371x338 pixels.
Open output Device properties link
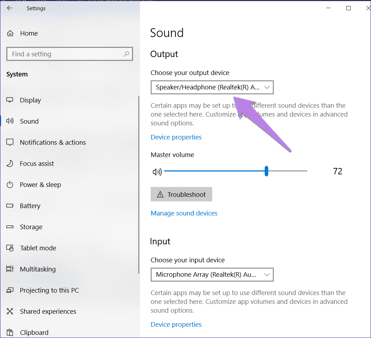[176, 137]
